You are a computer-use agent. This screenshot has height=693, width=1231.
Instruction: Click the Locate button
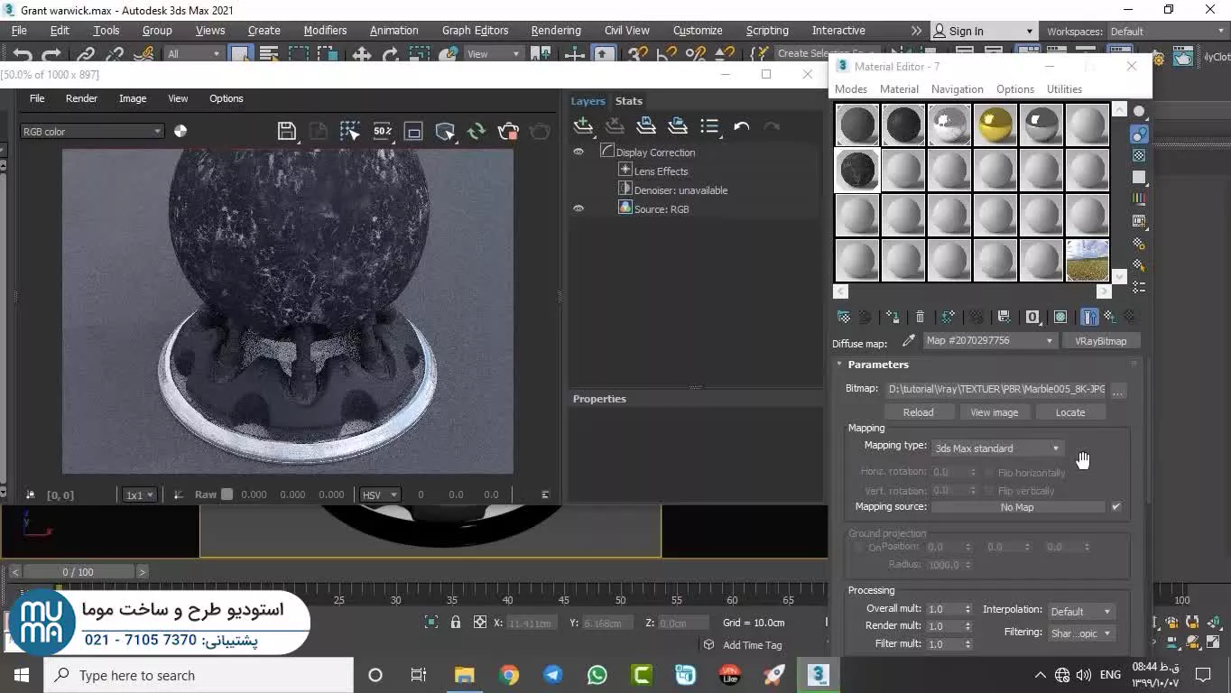coord(1070,412)
